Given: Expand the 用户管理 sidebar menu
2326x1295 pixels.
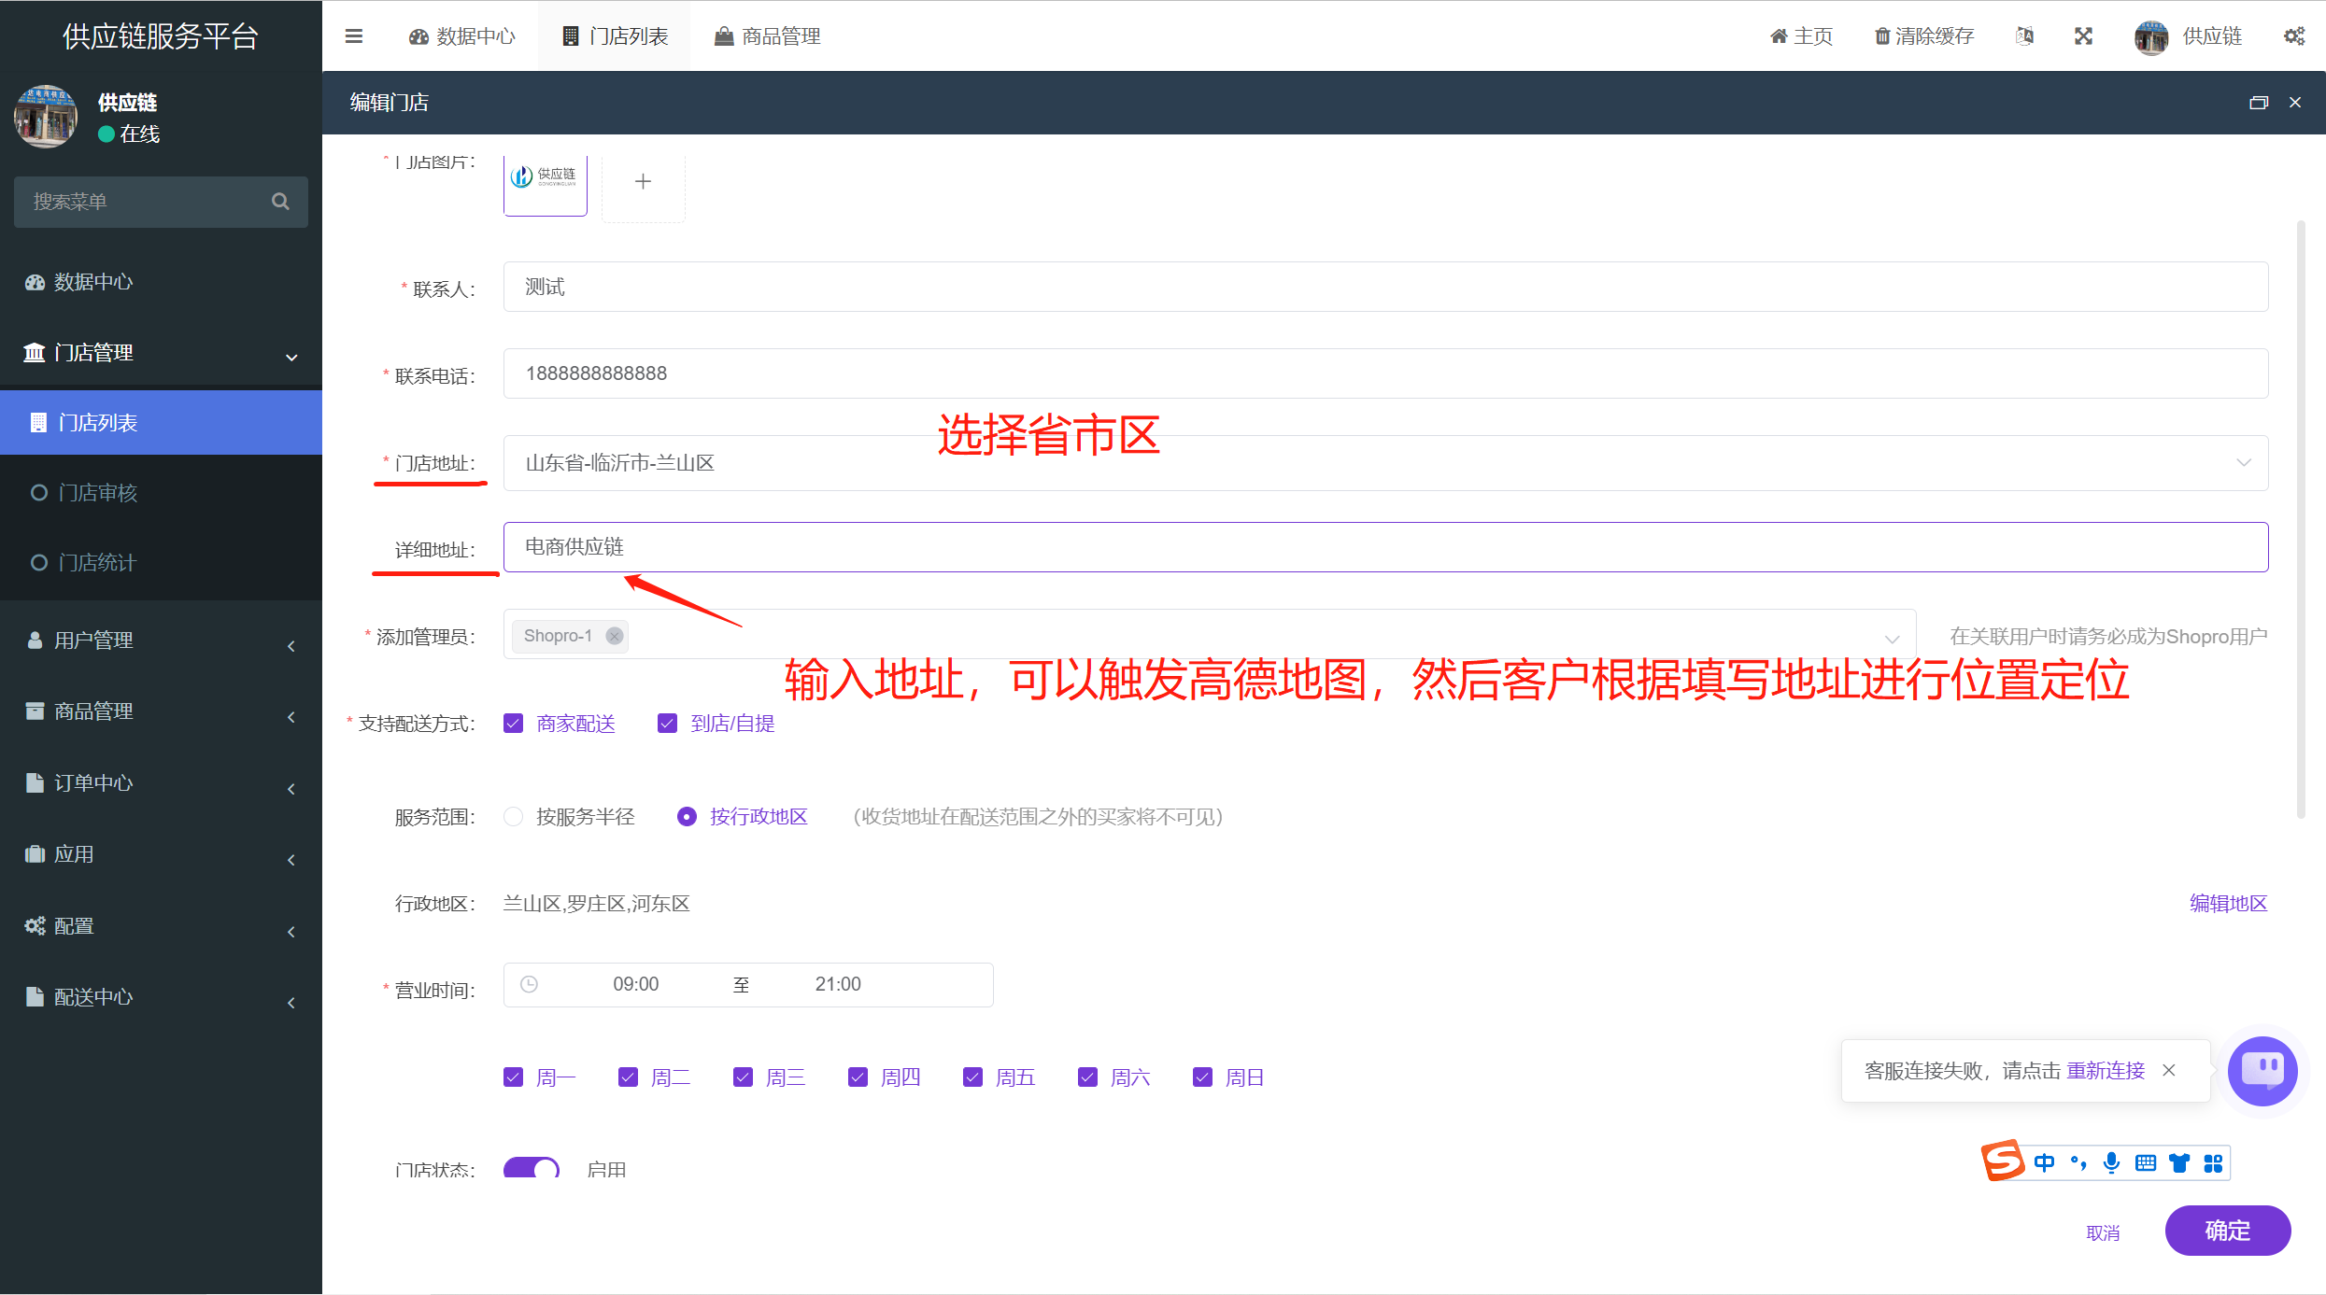Looking at the screenshot, I should 161,640.
